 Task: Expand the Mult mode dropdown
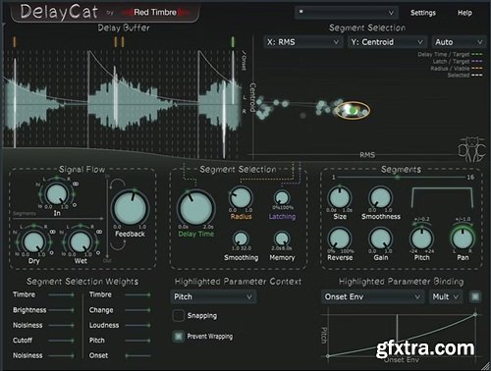(x=446, y=296)
